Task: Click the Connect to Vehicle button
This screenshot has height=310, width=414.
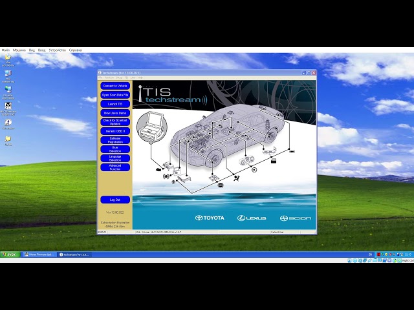Action: click(x=115, y=86)
